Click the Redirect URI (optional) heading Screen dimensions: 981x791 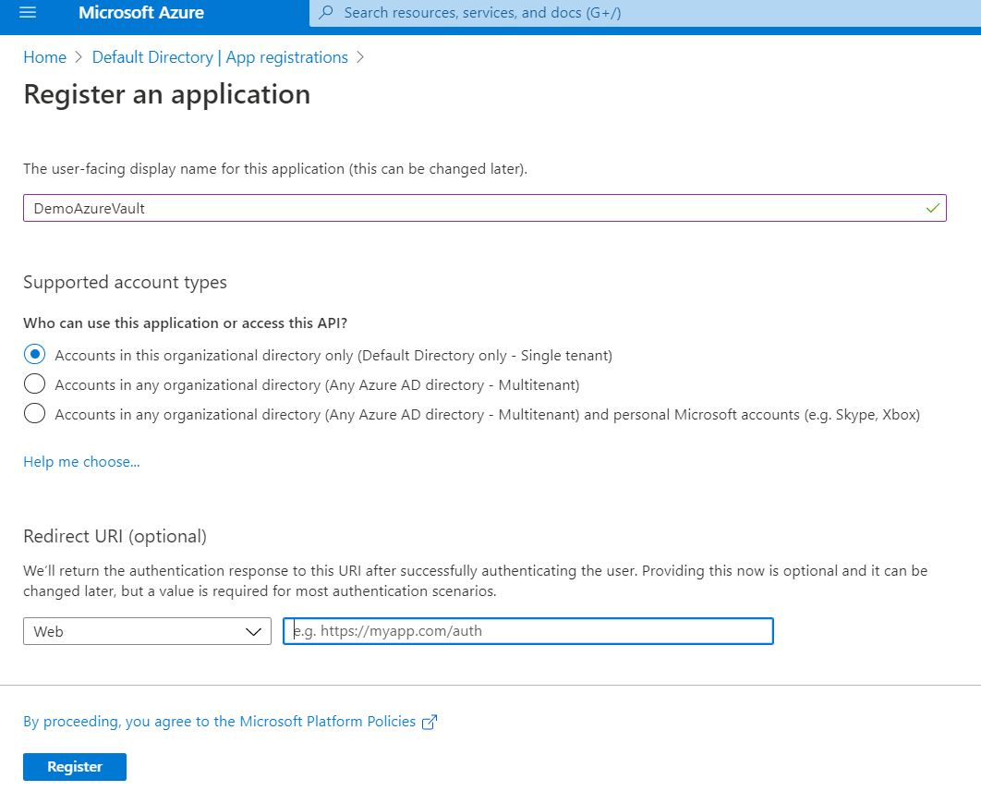pos(115,536)
